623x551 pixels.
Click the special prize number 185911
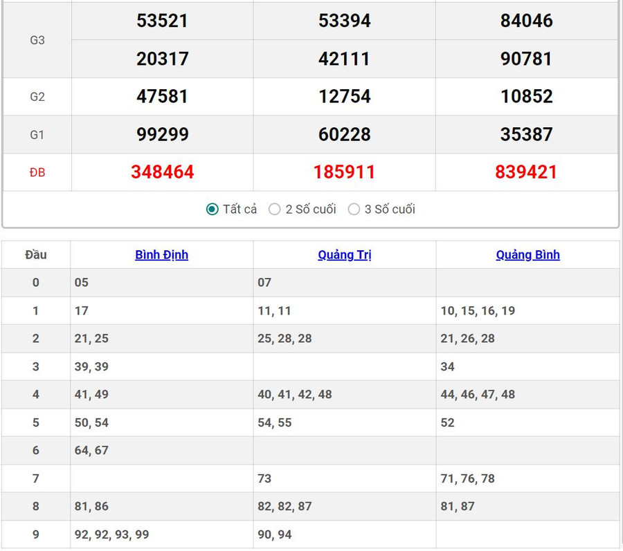click(x=344, y=172)
